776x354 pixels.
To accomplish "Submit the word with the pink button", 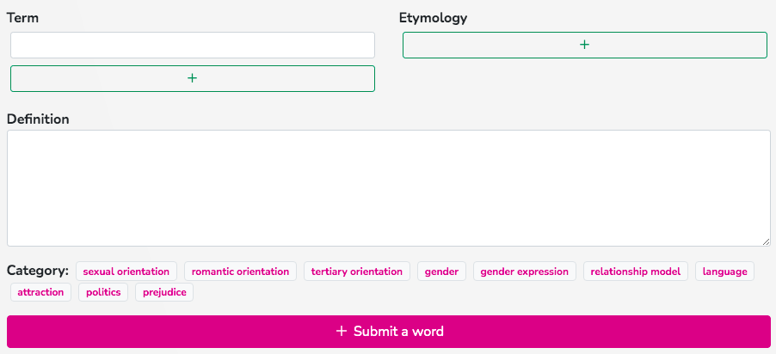I will [389, 332].
